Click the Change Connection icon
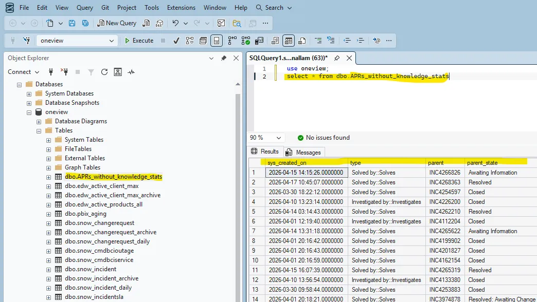This screenshot has width=537, height=302. pos(26,41)
